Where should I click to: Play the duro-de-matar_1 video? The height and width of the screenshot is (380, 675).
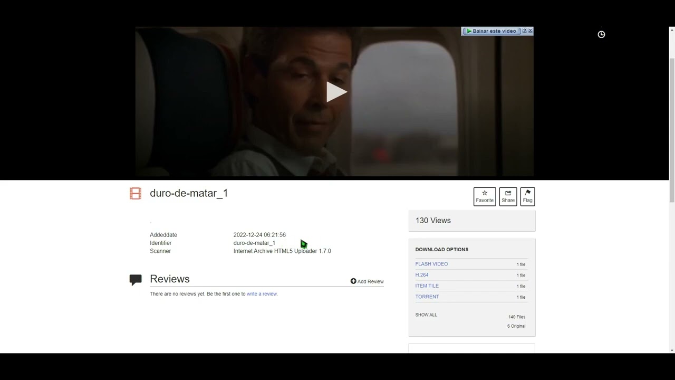pyautogui.click(x=336, y=92)
